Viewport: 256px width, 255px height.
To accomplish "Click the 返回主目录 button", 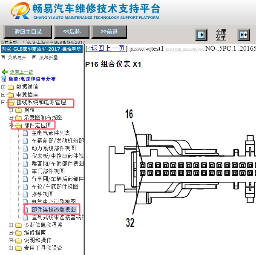I will point(28,32).
